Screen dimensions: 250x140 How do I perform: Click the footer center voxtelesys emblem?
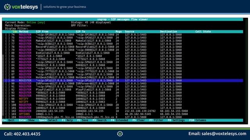click(120, 134)
